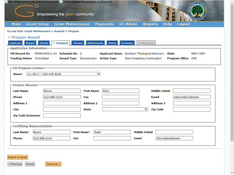Click the Continue button
Viewport: 234px width, 175px height.
[x=53, y=164]
